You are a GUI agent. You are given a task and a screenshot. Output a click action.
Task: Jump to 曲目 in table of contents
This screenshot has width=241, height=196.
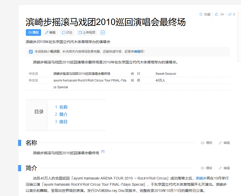63,122
